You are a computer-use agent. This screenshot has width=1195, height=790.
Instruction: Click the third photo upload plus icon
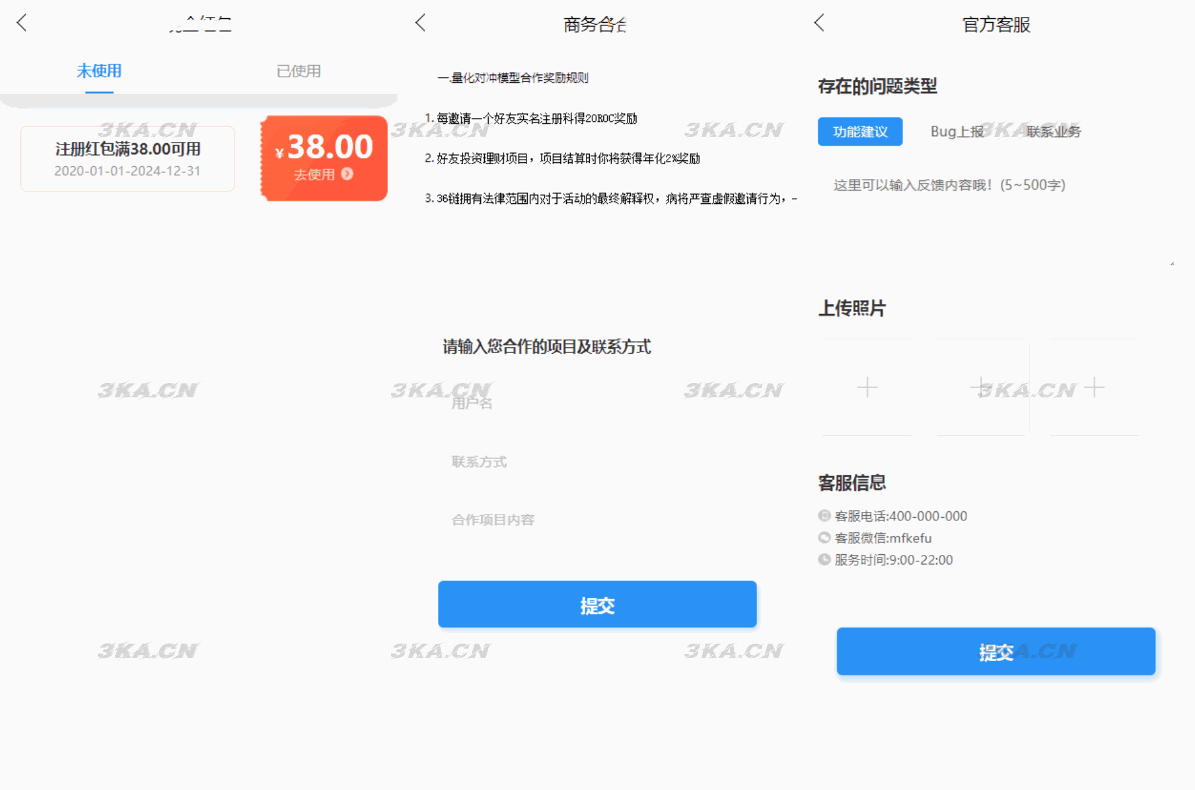1095,388
